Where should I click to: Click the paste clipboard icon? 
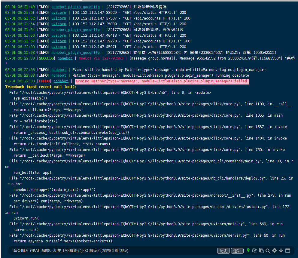click(261, 250)
